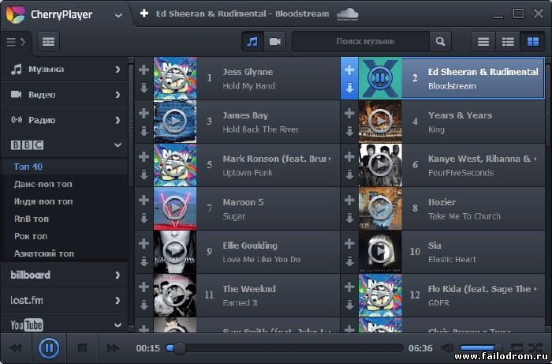Collapse the BBC section
The image size is (552, 364).
(65, 144)
